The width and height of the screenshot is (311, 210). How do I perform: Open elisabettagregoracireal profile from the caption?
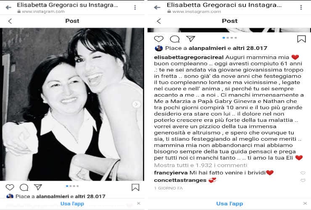tap(189, 57)
